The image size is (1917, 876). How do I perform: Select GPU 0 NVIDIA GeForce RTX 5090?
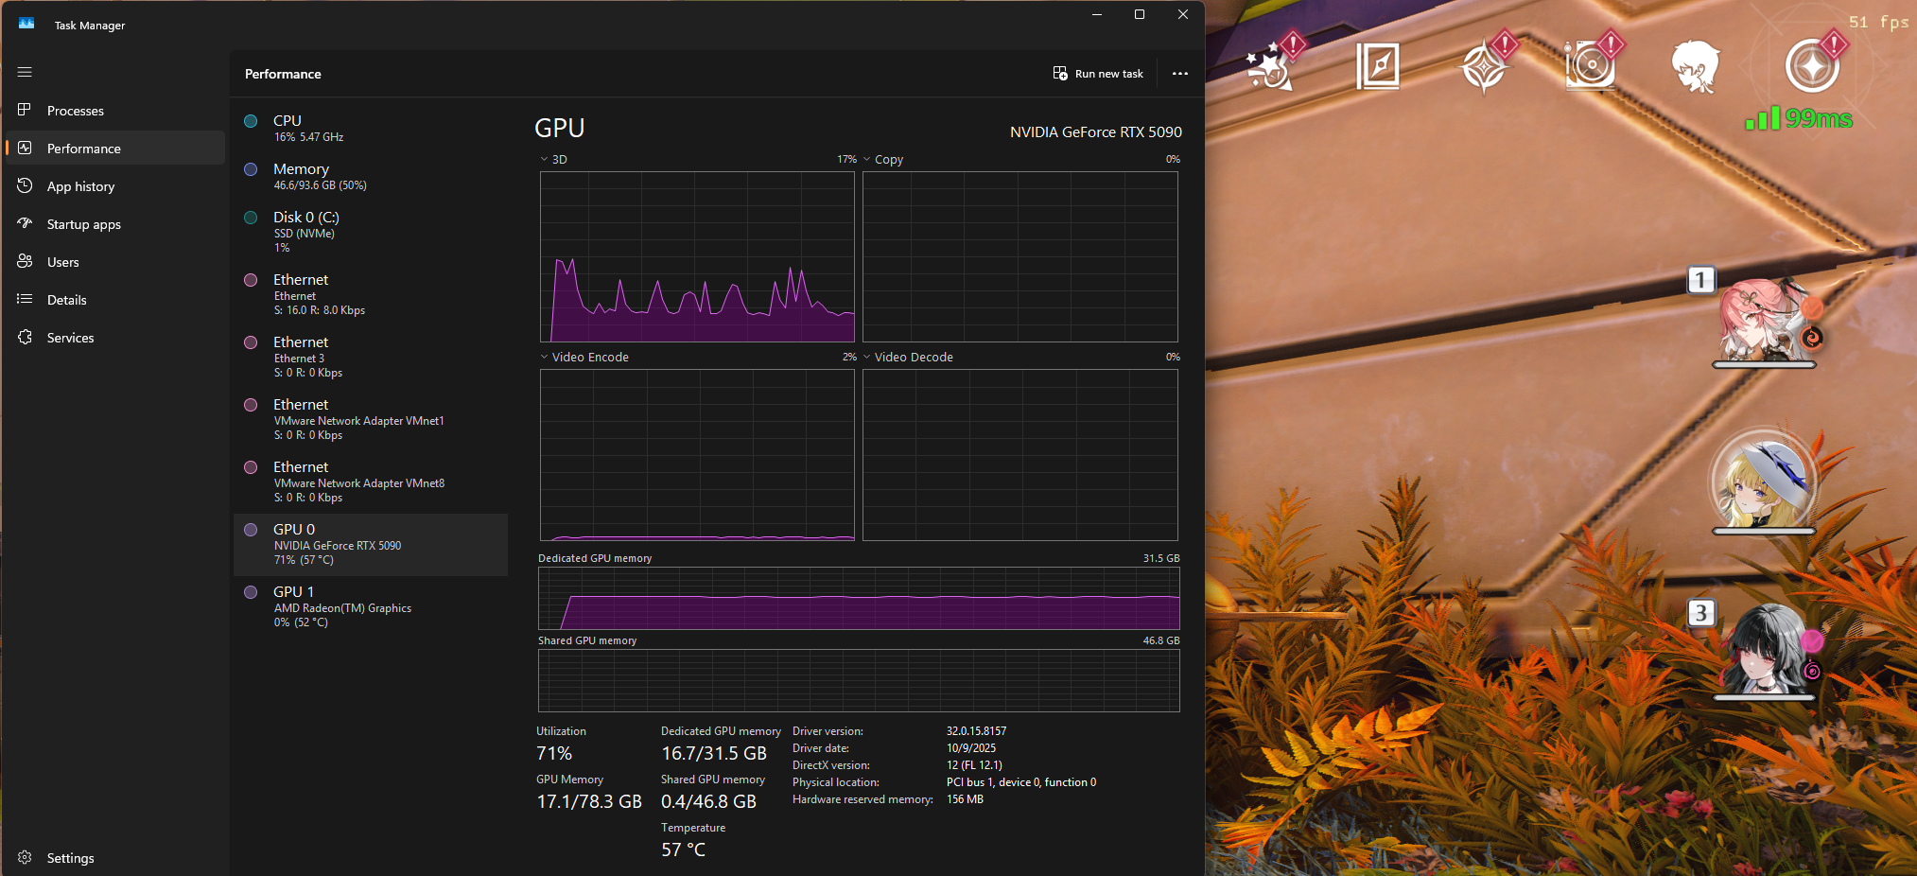(x=371, y=544)
